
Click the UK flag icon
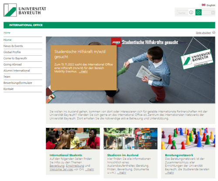(x=204, y=5)
